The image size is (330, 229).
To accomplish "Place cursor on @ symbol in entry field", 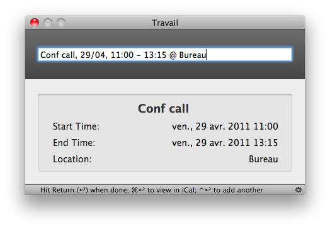I will [173, 55].
